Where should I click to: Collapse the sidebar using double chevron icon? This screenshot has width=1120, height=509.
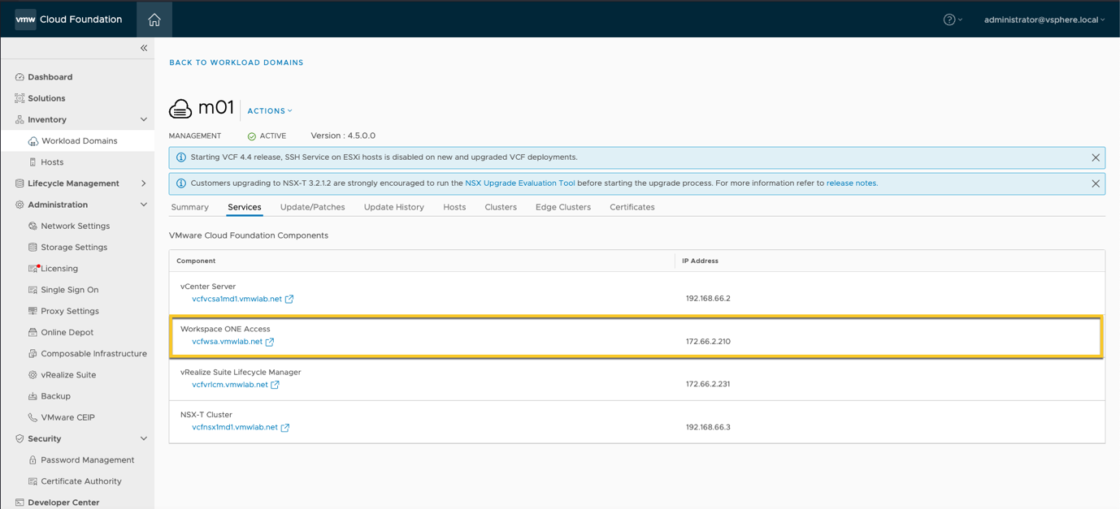pyautogui.click(x=144, y=48)
